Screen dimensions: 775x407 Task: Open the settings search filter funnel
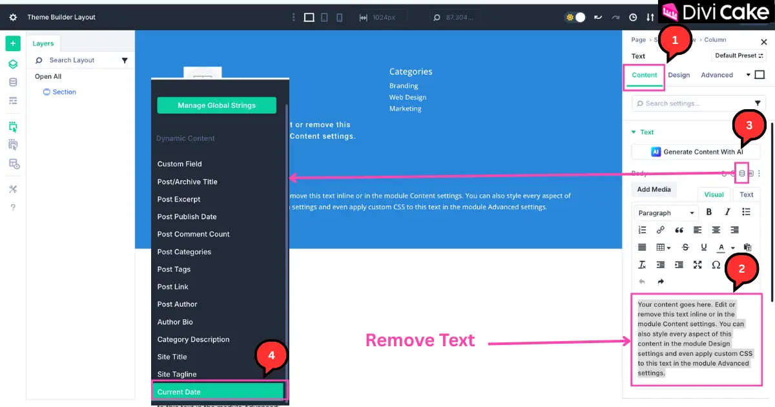pos(758,103)
